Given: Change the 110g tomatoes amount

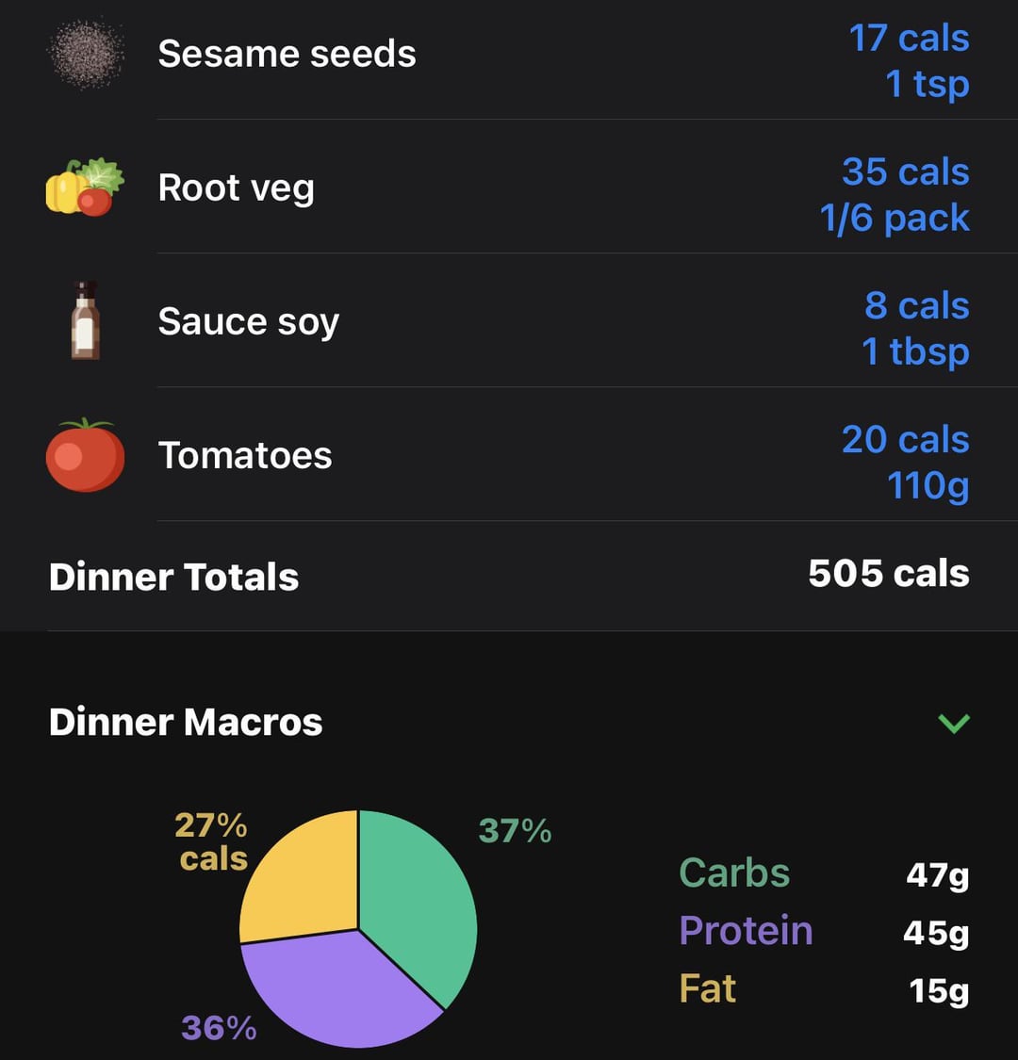Looking at the screenshot, I should (928, 485).
